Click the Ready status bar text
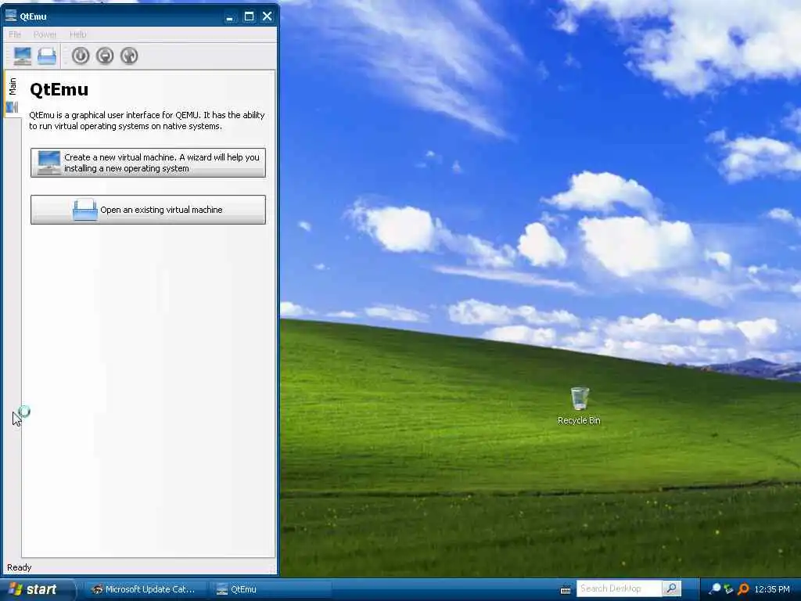 point(20,567)
